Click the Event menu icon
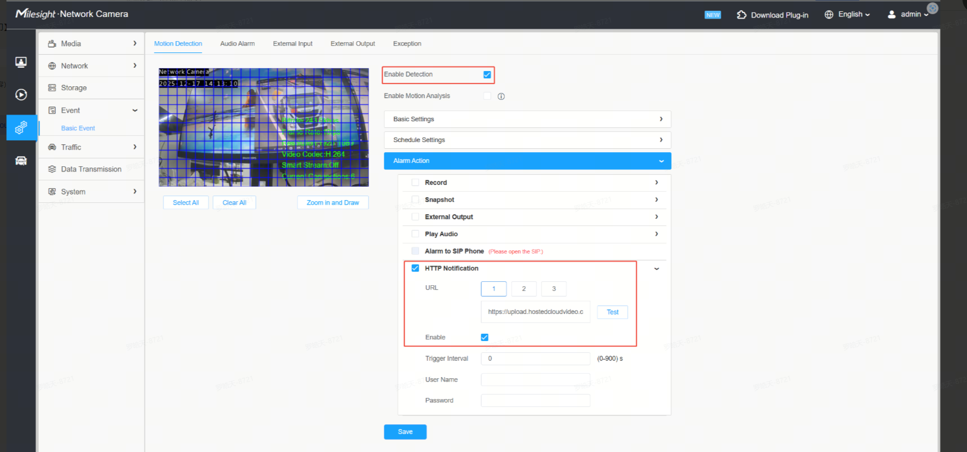Viewport: 967px width, 452px height. point(52,110)
